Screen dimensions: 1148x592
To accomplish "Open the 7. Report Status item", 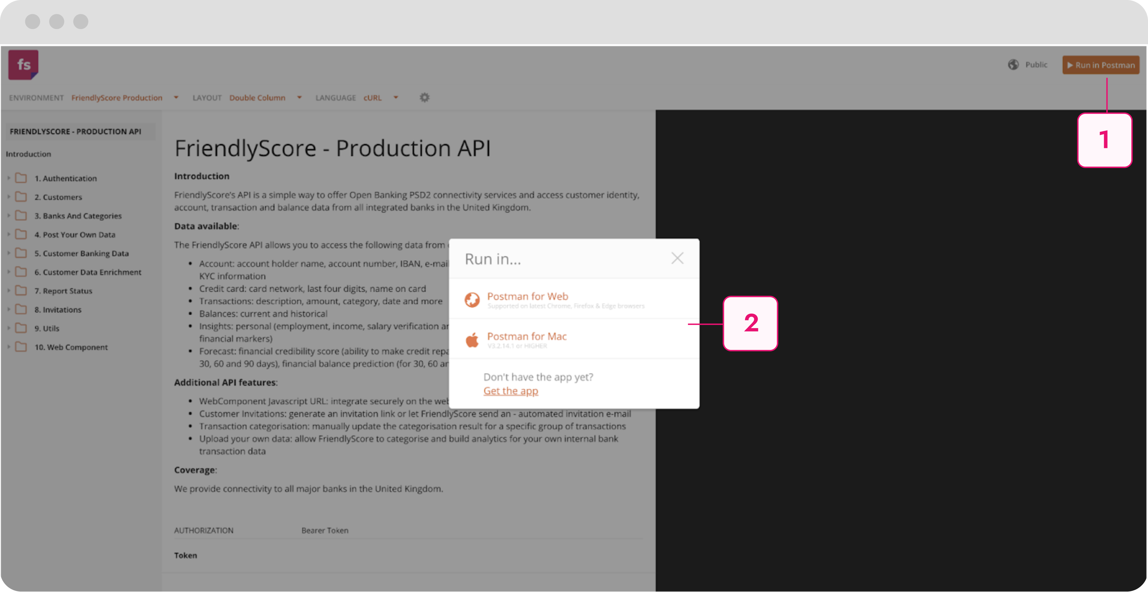I will 63,291.
